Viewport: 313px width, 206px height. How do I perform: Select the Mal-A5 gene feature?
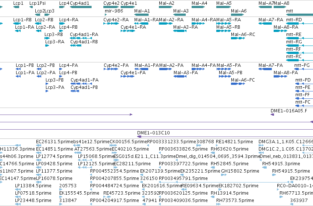coord(224,7)
